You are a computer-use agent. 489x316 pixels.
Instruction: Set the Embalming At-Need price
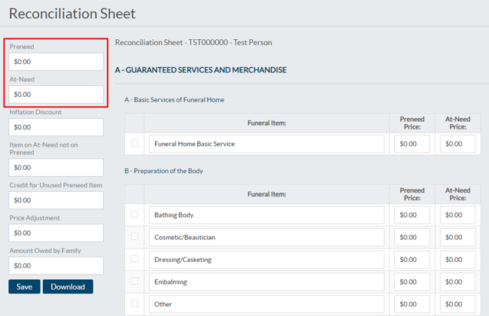click(x=458, y=282)
